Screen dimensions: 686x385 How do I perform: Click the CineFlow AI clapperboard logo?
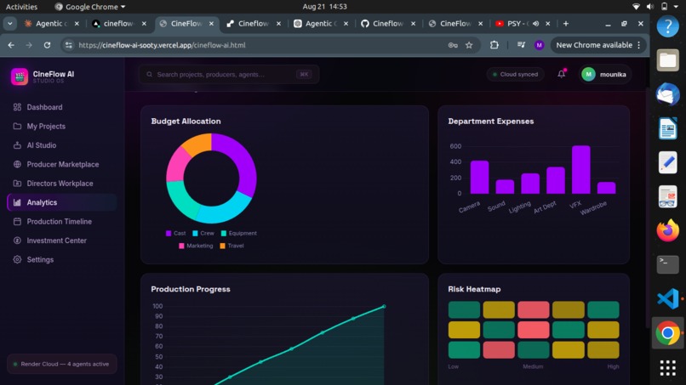click(x=20, y=76)
